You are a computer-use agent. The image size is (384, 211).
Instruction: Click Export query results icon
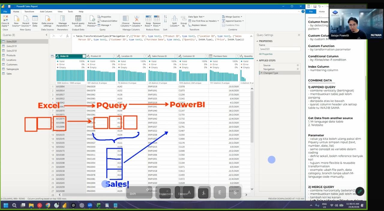point(78,19)
